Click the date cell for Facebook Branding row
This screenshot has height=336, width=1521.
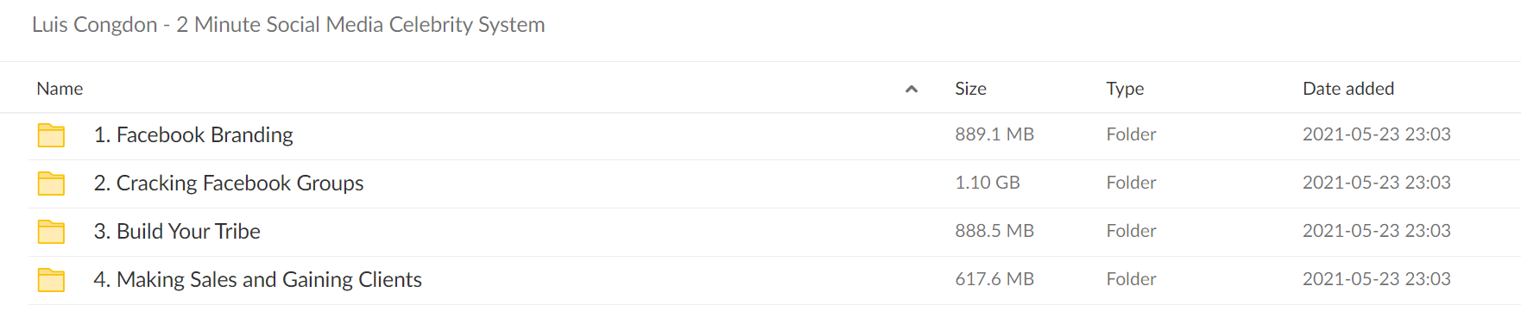(1376, 134)
